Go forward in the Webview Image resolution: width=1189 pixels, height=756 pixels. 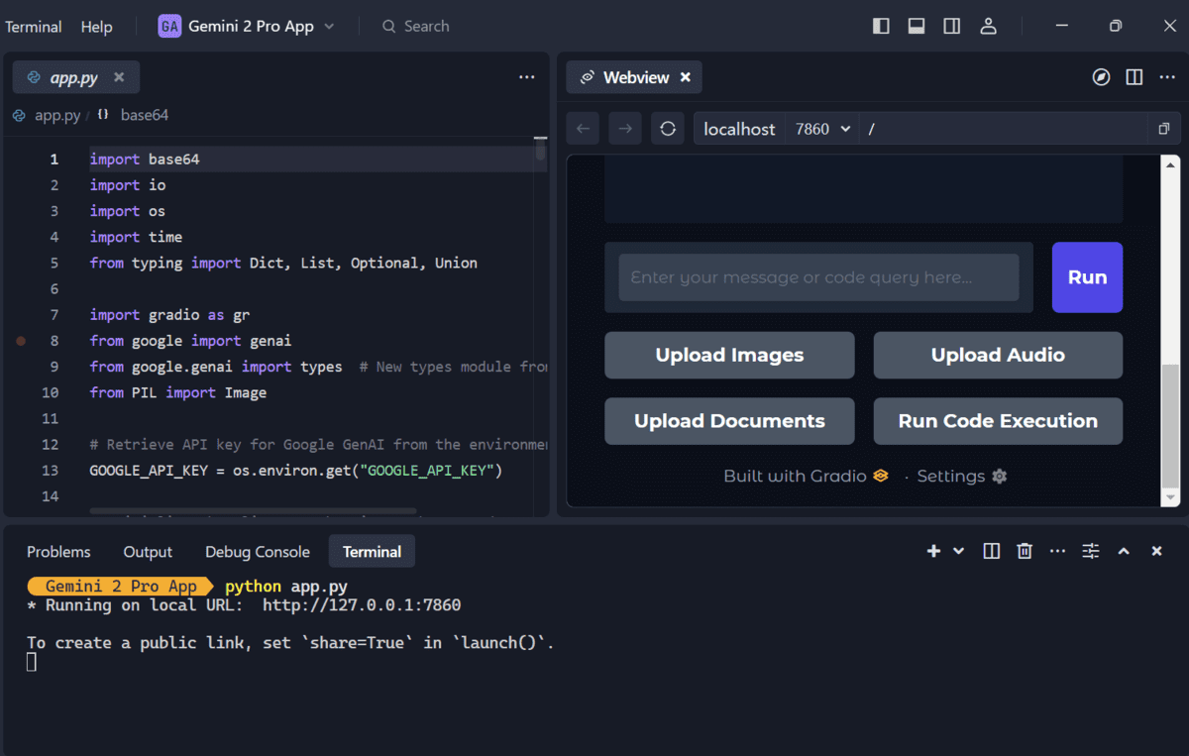[624, 129]
